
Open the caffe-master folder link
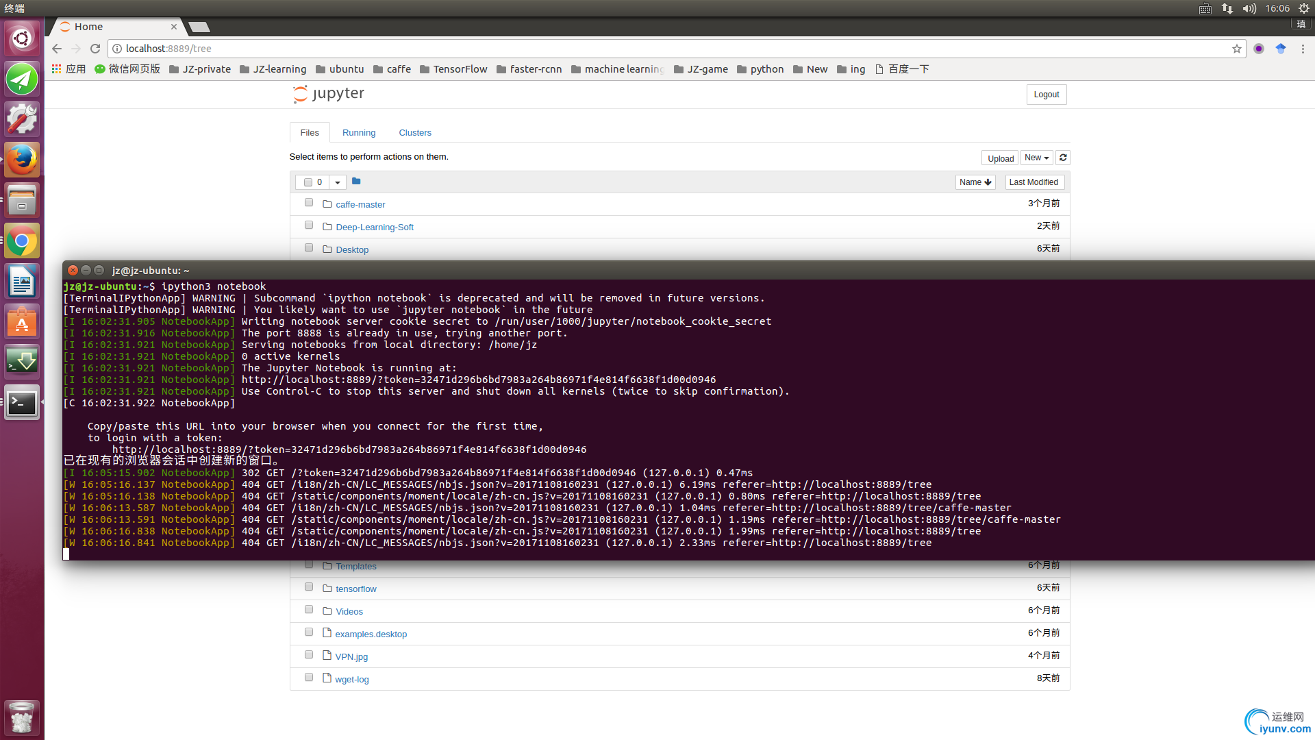pos(360,204)
